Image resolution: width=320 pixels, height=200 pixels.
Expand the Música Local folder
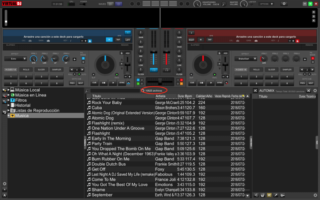click(x=8, y=90)
